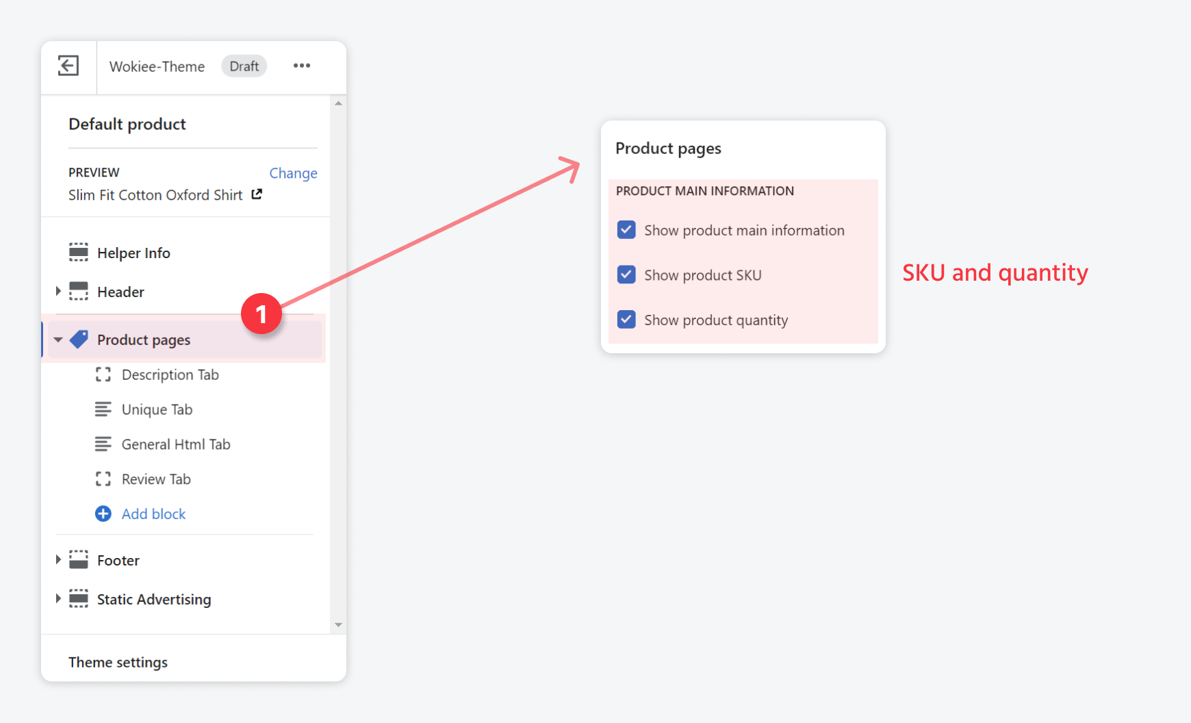The height and width of the screenshot is (723, 1191).
Task: Click the Change preview link
Action: tap(293, 173)
